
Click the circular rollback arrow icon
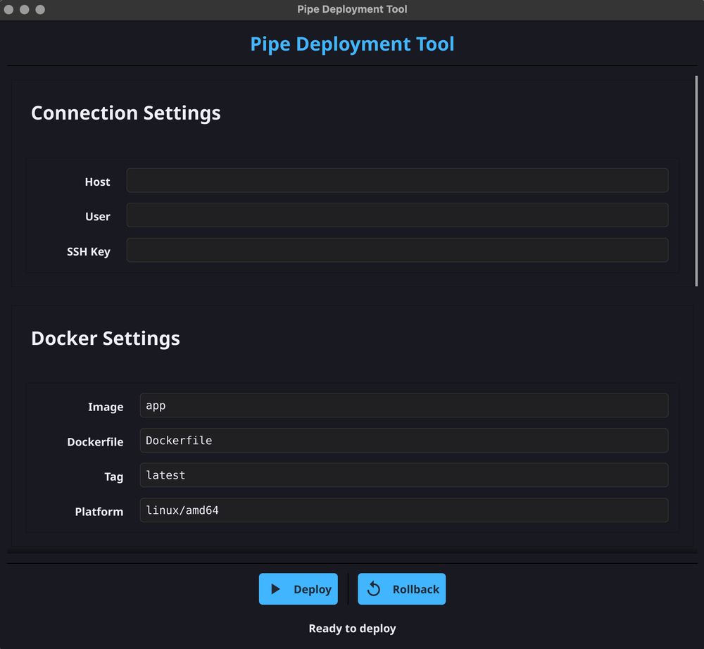373,589
